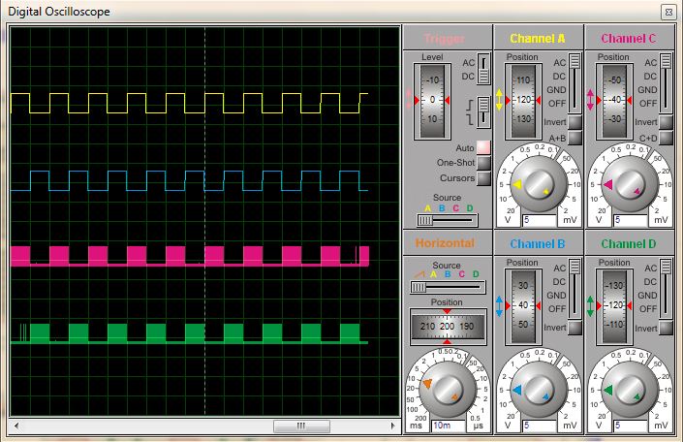This screenshot has height=442, width=683.
Task: Click Channel D AC coupling label
Action: 650,268
